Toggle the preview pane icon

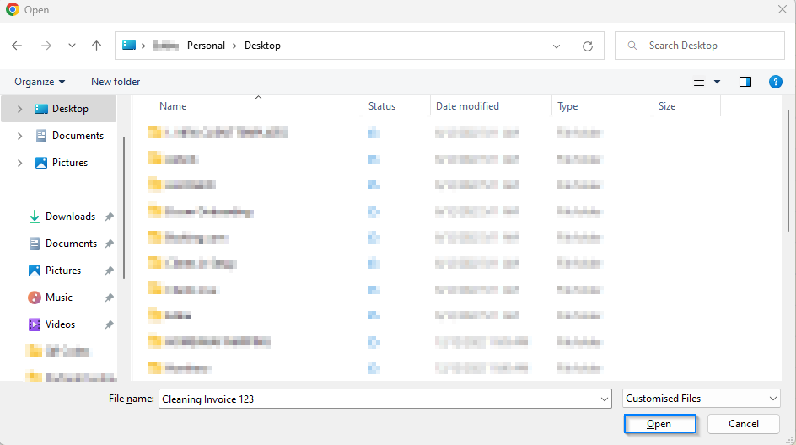(x=745, y=82)
